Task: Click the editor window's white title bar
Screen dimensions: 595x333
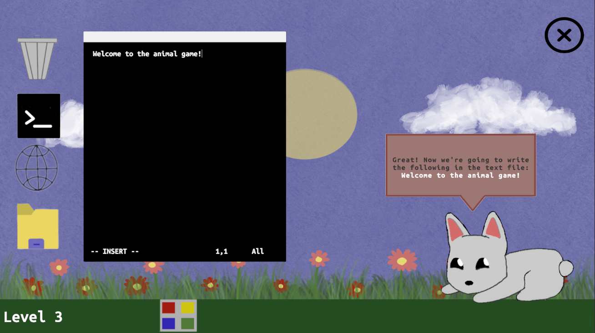Action: [185, 37]
